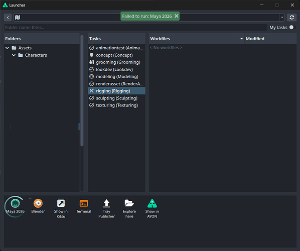Screen dimensions: 300x251
Task: Click the Folders panel vertical scrollbar
Action: point(82,90)
